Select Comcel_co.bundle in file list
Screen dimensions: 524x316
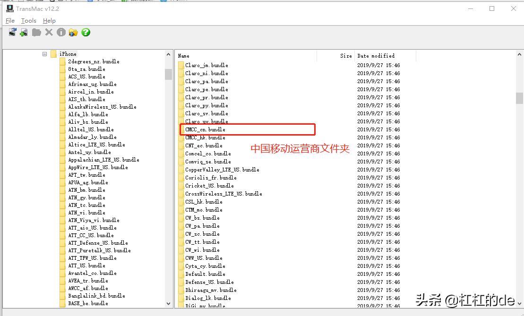point(208,154)
